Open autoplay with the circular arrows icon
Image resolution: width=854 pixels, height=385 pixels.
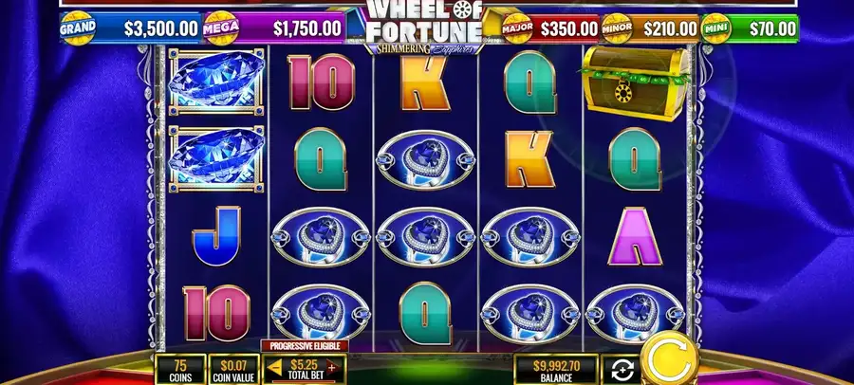pyautogui.click(x=622, y=370)
